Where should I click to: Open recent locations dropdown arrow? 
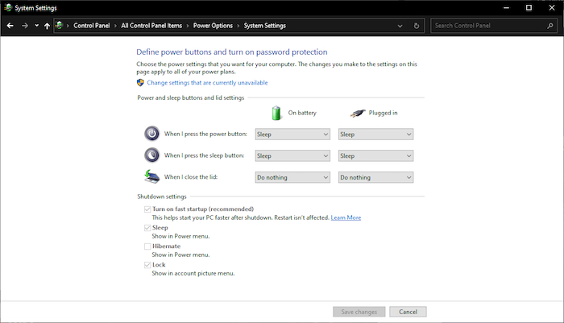pos(37,26)
